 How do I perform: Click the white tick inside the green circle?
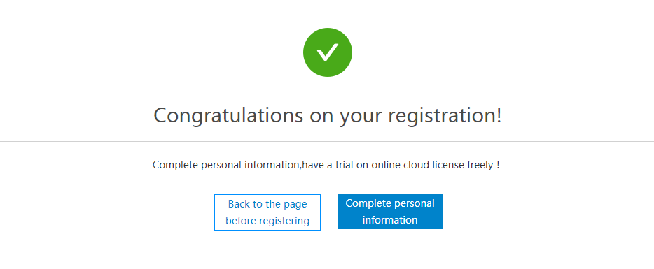[x=328, y=52]
